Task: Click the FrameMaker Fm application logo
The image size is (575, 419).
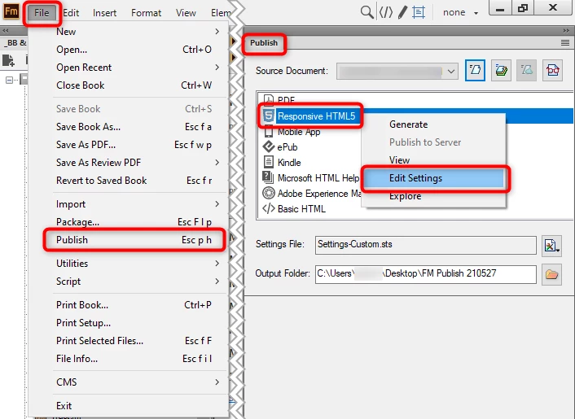Action: click(x=11, y=11)
